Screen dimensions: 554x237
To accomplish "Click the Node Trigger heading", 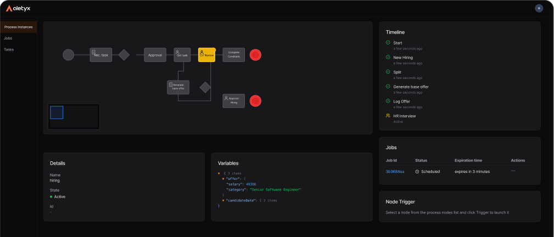I will (x=400, y=202).
